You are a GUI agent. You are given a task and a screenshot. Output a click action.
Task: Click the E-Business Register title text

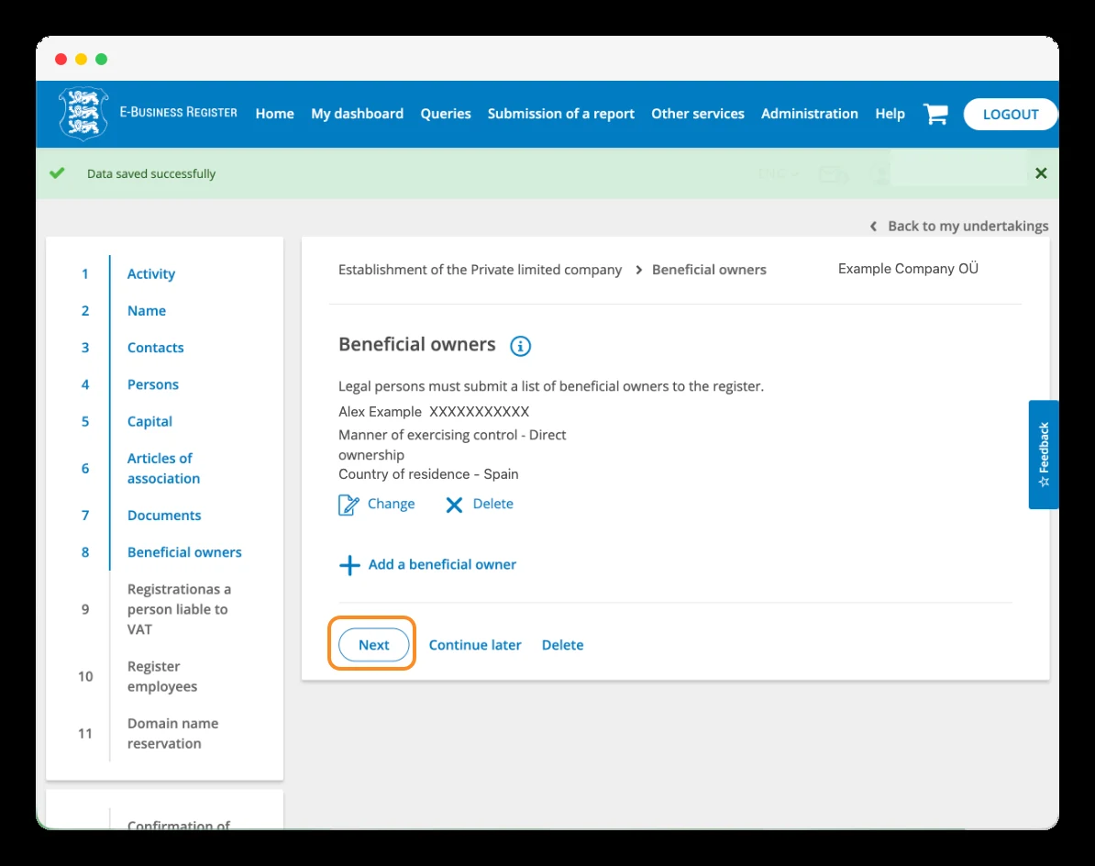tap(178, 113)
